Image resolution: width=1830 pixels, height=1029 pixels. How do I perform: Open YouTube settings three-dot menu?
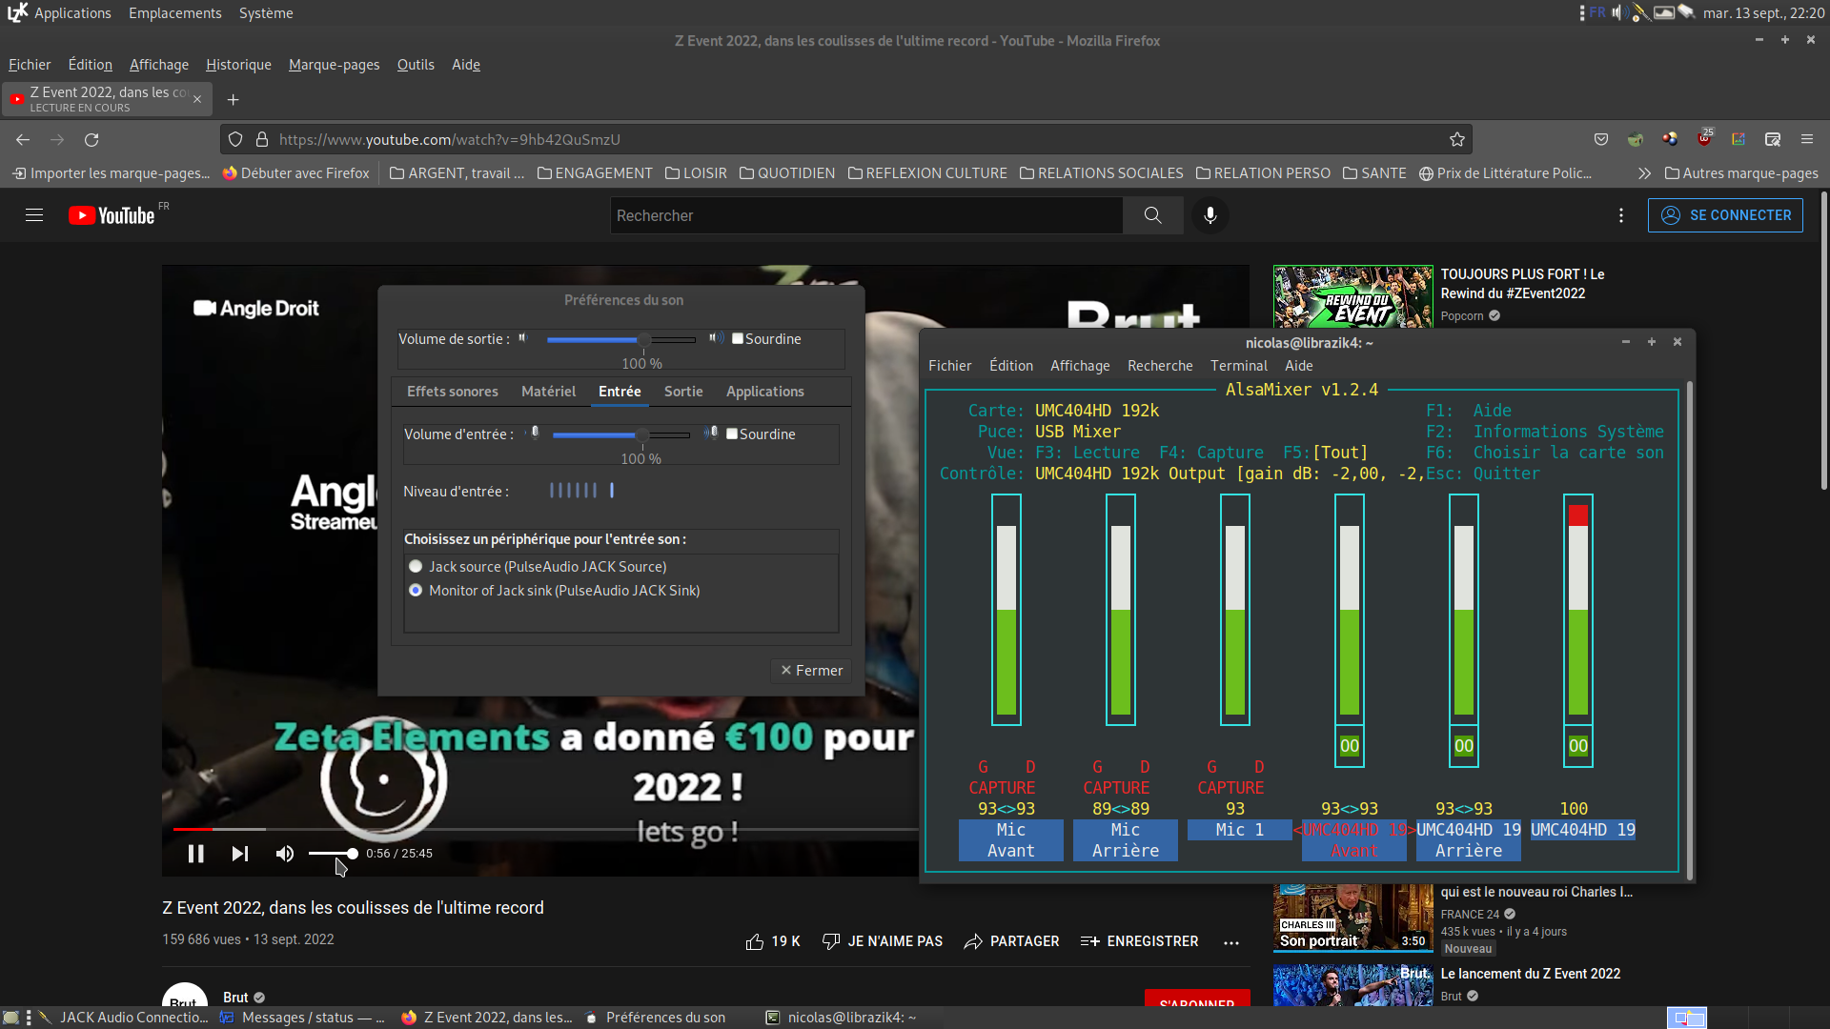click(1621, 215)
